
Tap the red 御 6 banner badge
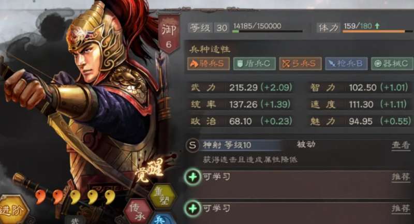pos(169,34)
